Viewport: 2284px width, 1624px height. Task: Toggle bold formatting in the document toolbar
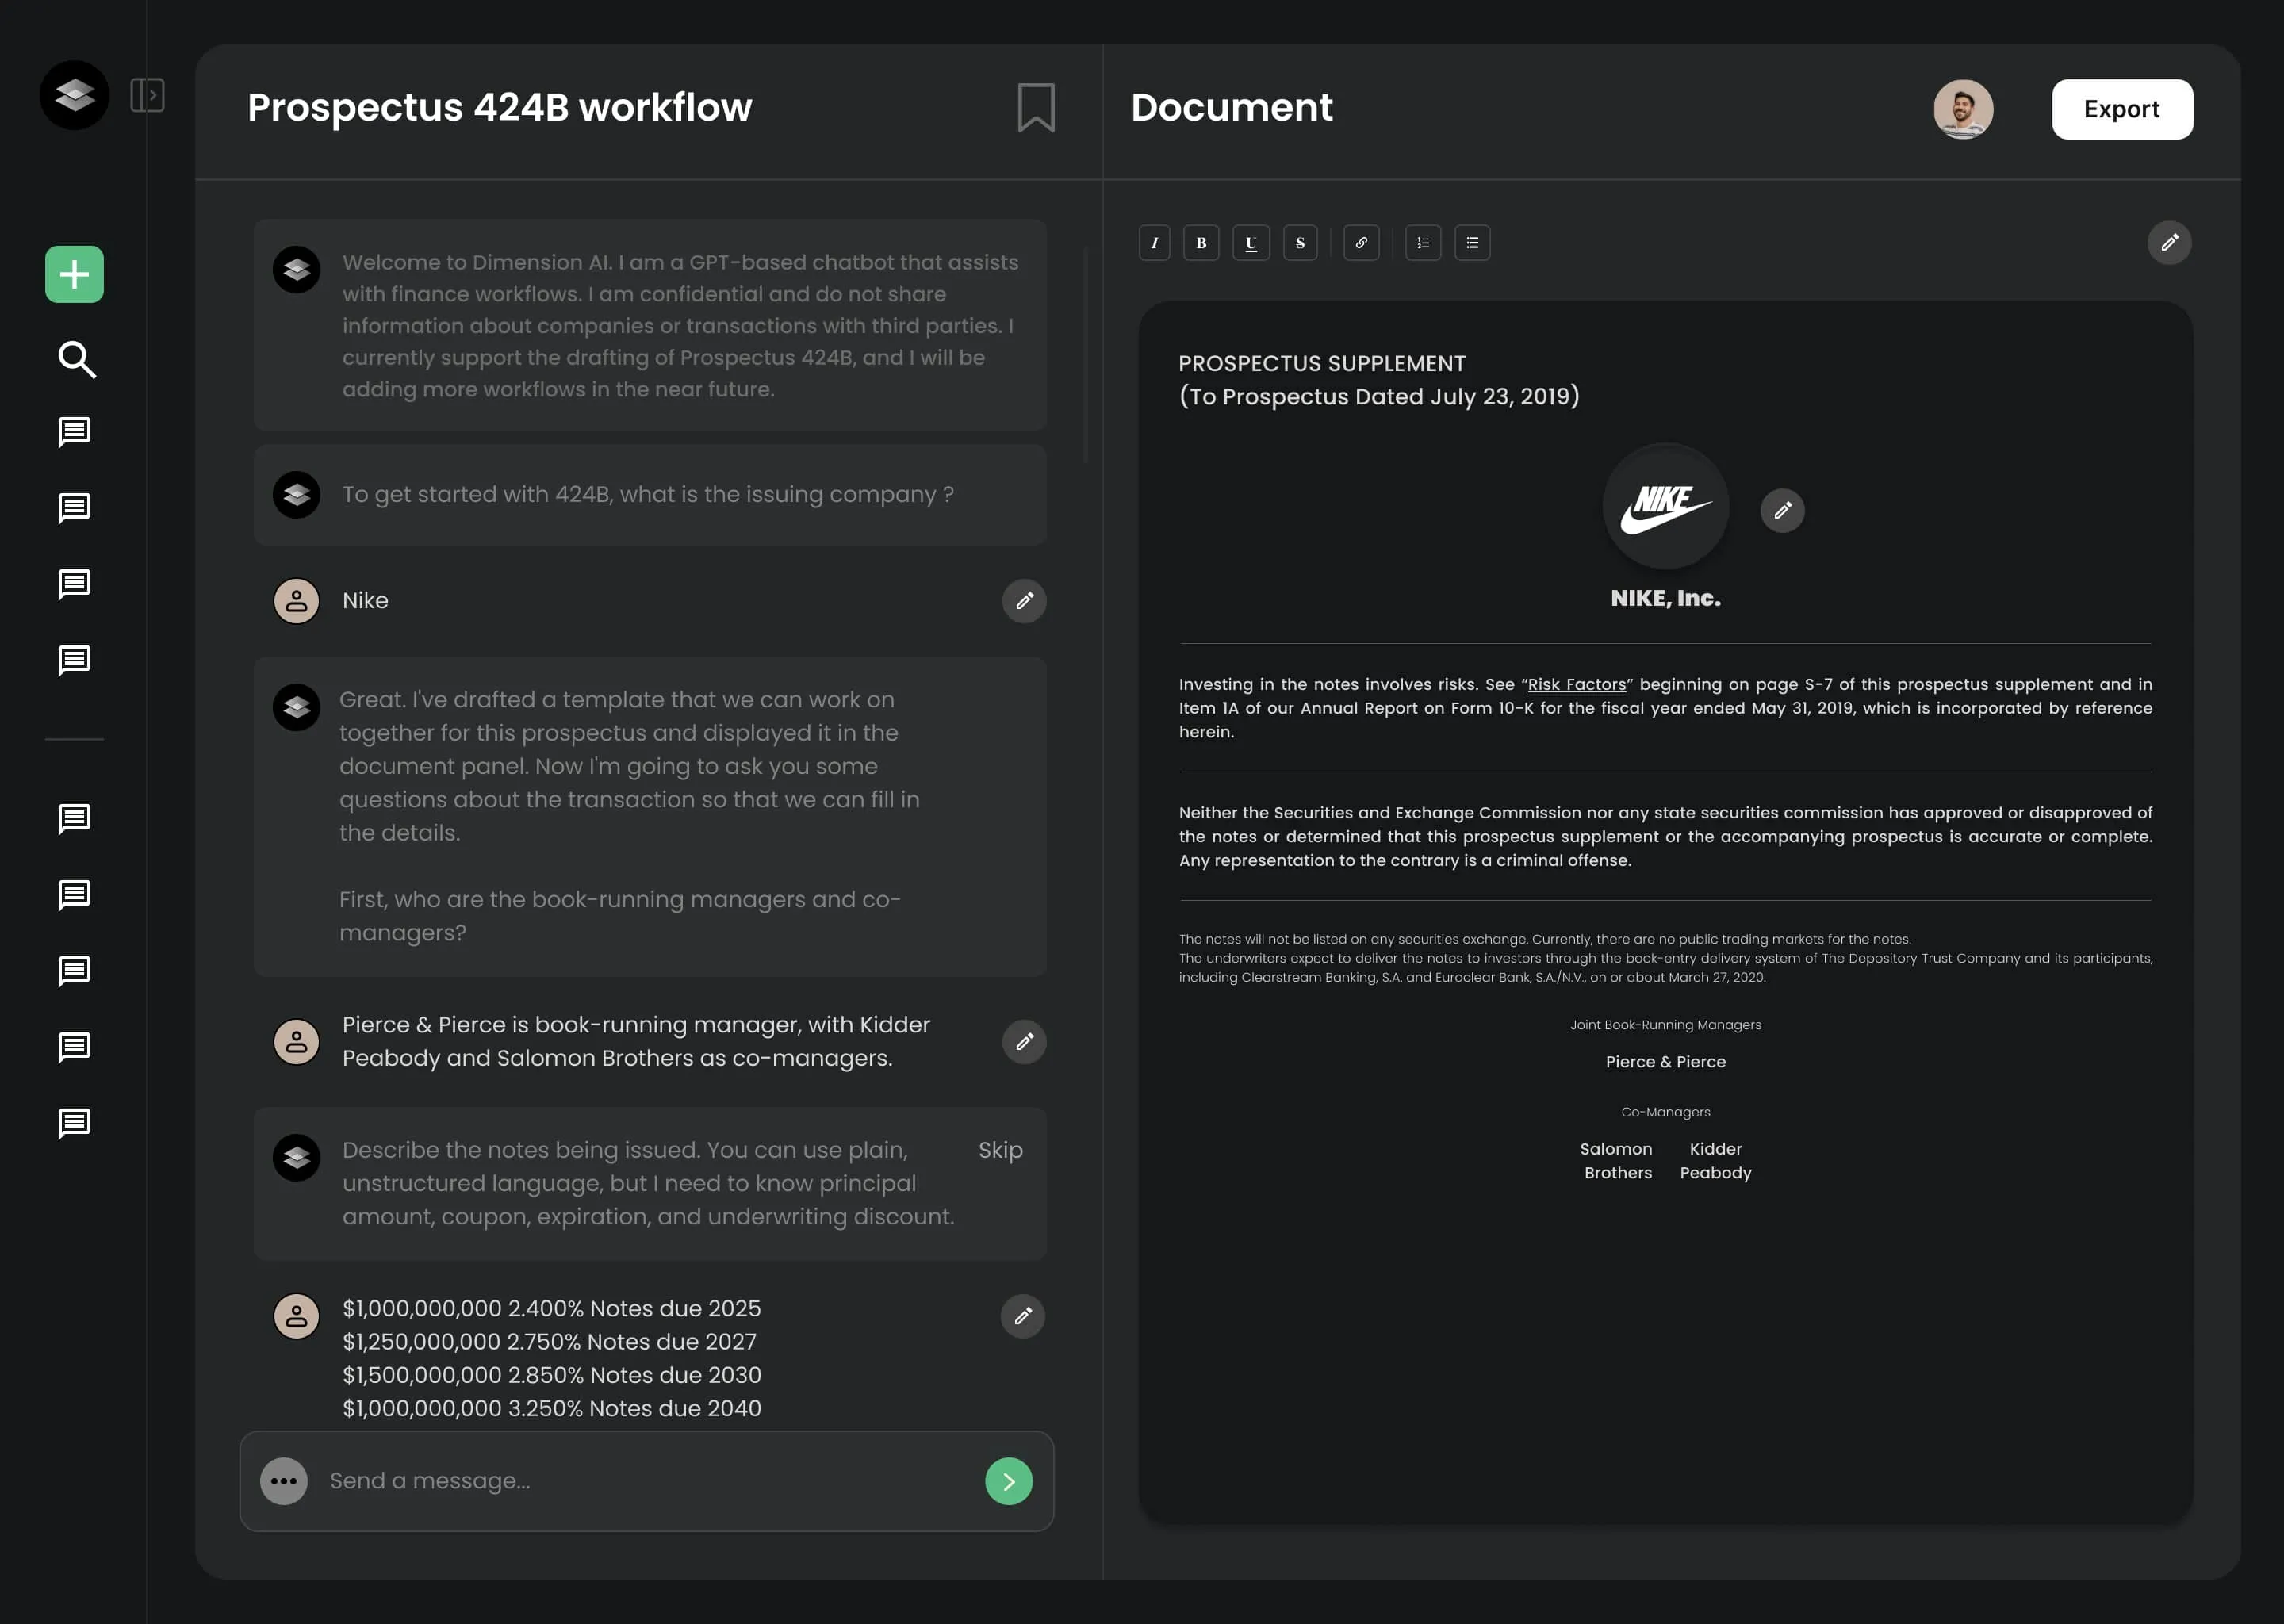[x=1202, y=242]
